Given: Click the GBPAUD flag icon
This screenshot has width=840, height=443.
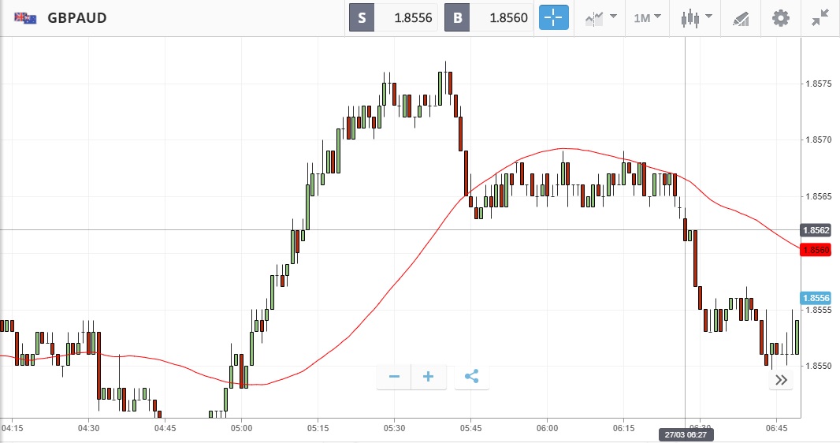Looking at the screenshot, I should pos(24,17).
